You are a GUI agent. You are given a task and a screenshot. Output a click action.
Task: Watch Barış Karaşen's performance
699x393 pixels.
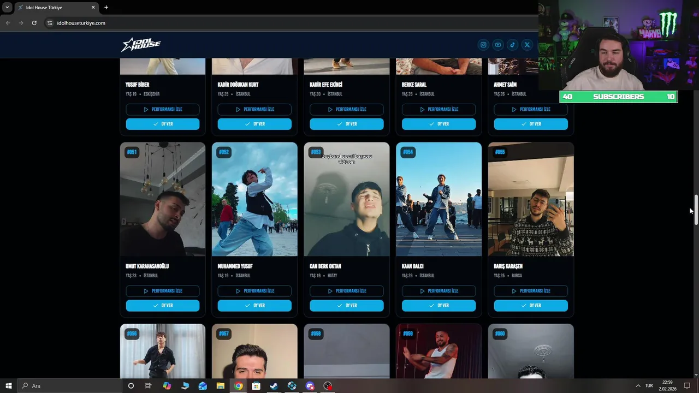(531, 291)
